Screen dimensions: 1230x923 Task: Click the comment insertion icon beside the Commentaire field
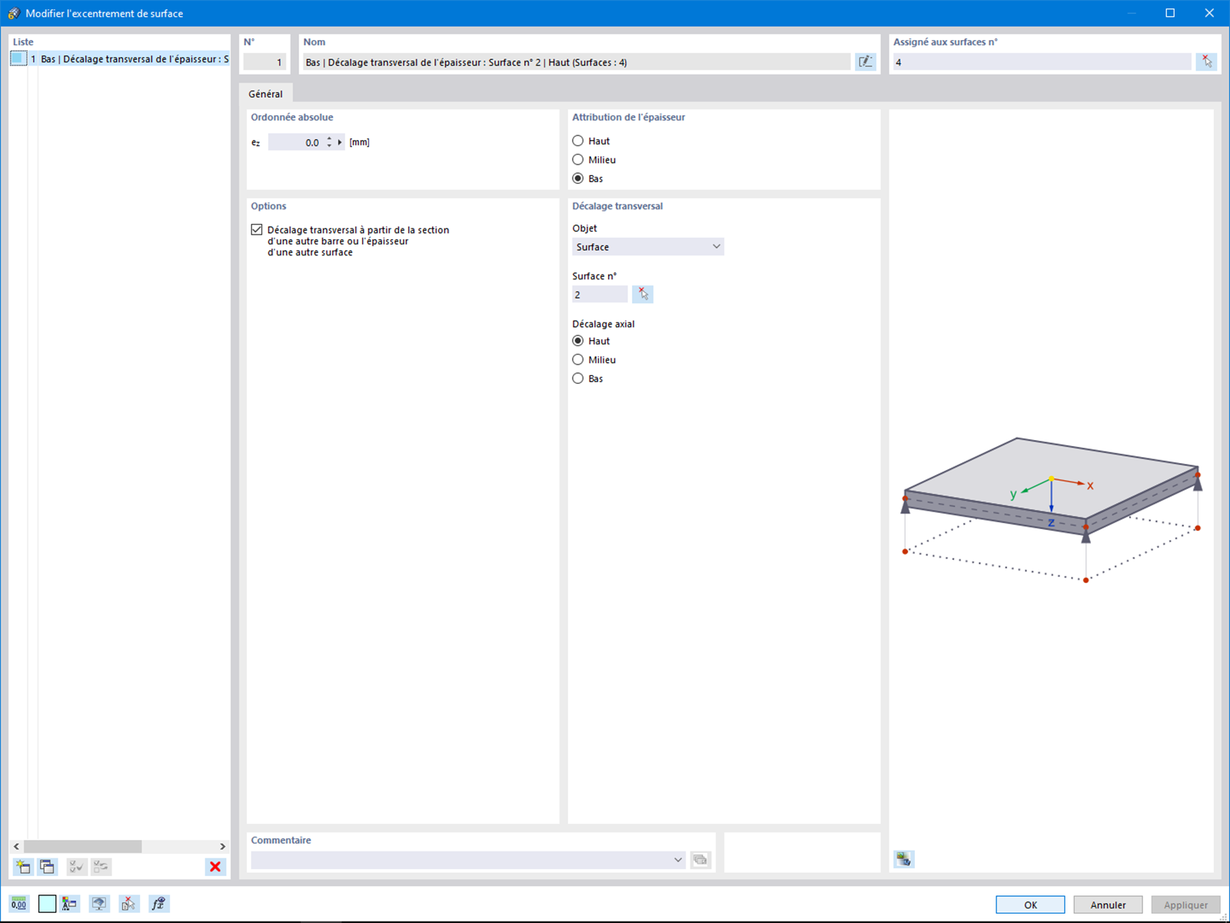pyautogui.click(x=700, y=859)
